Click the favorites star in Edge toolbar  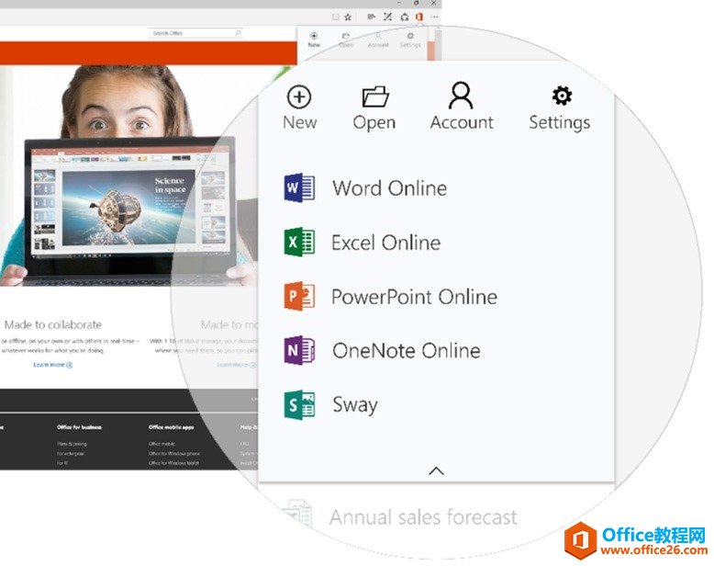click(348, 17)
